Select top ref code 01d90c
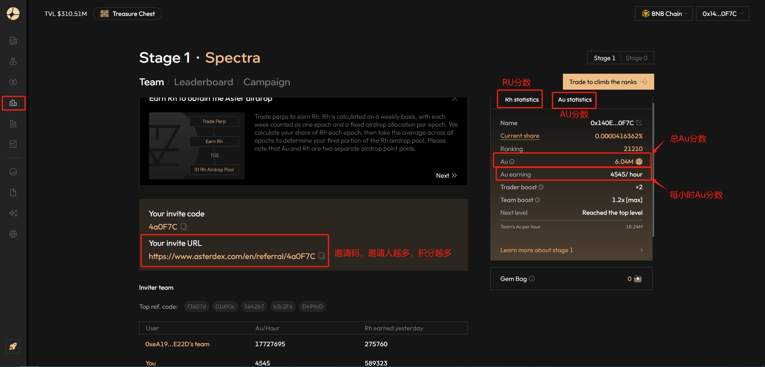This screenshot has height=367, width=765. 225,306
